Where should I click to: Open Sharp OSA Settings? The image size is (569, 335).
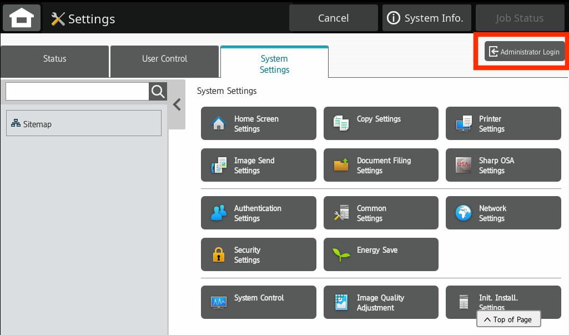tap(503, 165)
